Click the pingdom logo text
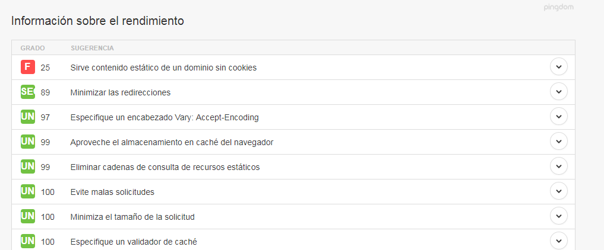Screen dimensions: 604x250 point(558,7)
